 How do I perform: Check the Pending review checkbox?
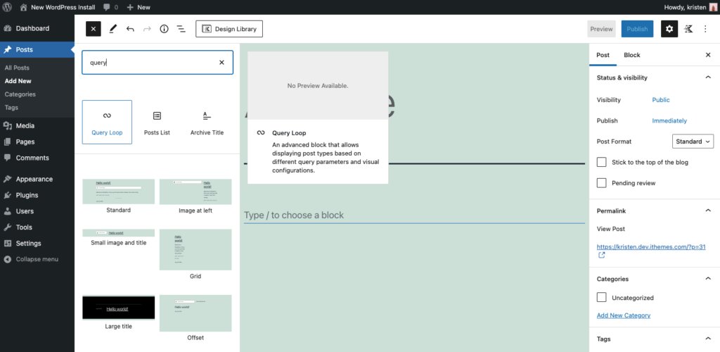tap(601, 183)
